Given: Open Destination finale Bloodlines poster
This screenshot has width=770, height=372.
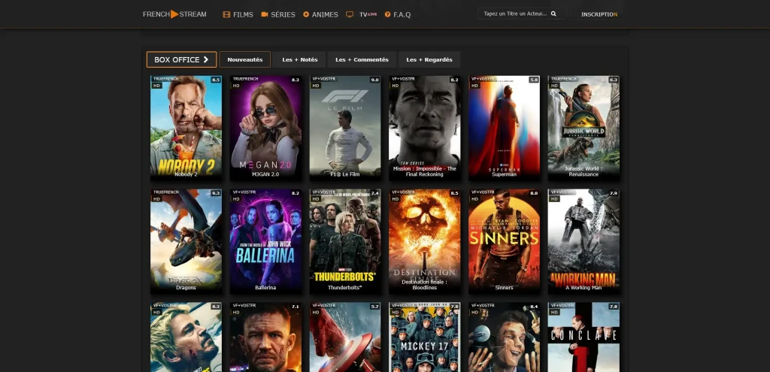Looking at the screenshot, I should tap(425, 241).
